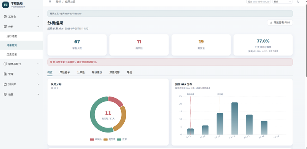
Task: Click 分析 in the breadcrumb
Action: (58, 2)
